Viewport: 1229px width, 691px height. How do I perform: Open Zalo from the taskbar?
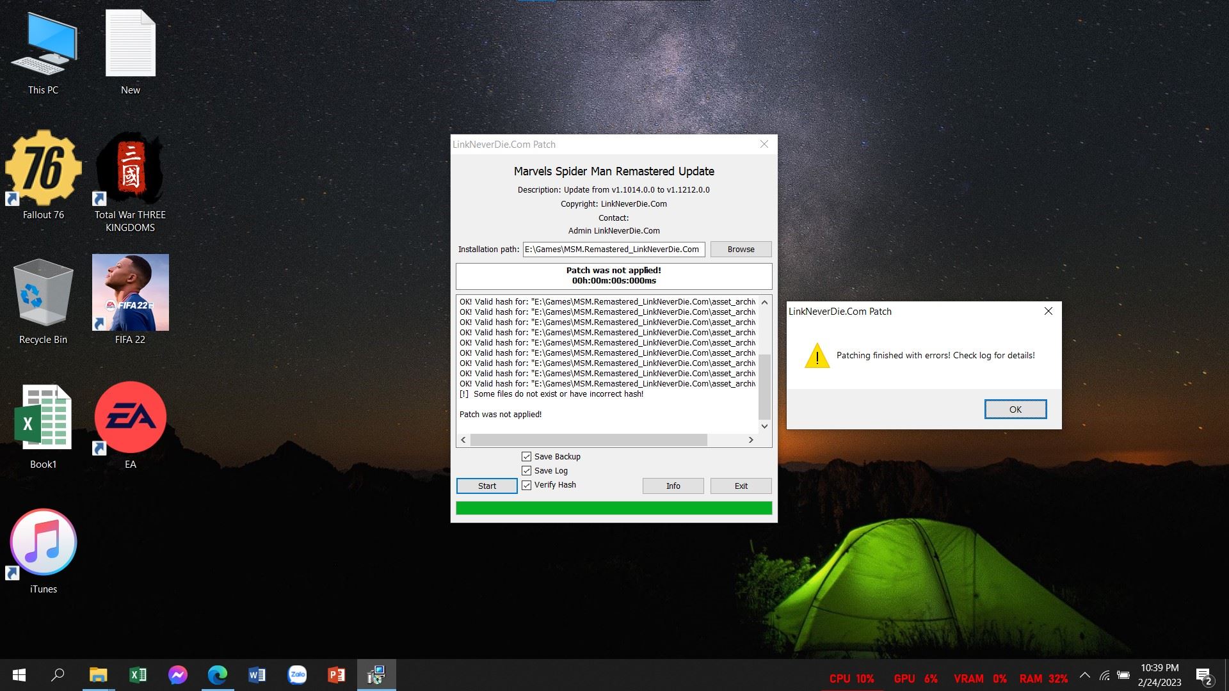point(297,675)
